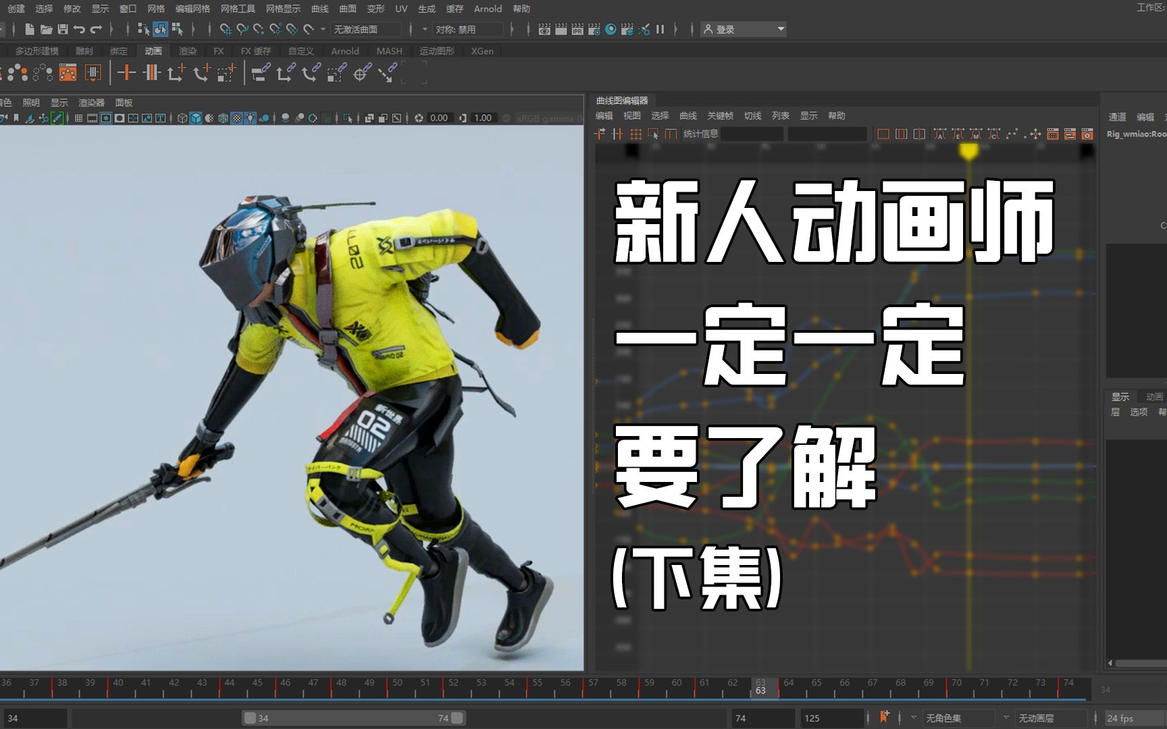Toggle viewport grid display icon

[x=78, y=118]
